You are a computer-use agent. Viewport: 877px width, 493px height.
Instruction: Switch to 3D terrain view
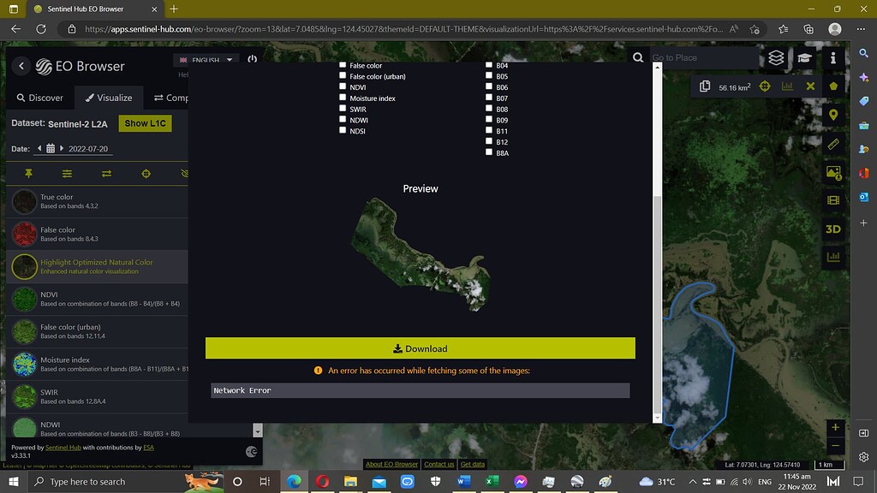833,229
